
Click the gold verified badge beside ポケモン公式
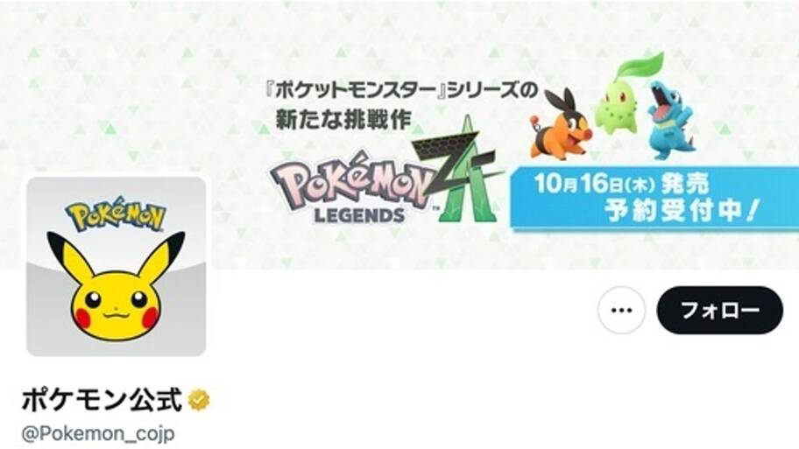pos(199,400)
